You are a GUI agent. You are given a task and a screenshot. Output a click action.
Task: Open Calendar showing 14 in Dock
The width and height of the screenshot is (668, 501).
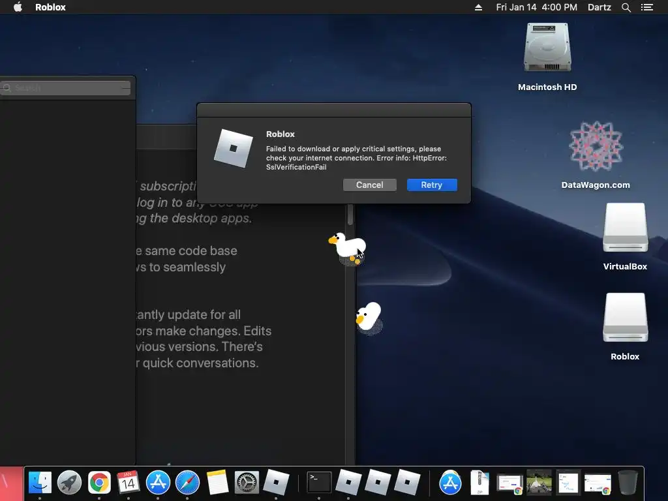pos(129,483)
